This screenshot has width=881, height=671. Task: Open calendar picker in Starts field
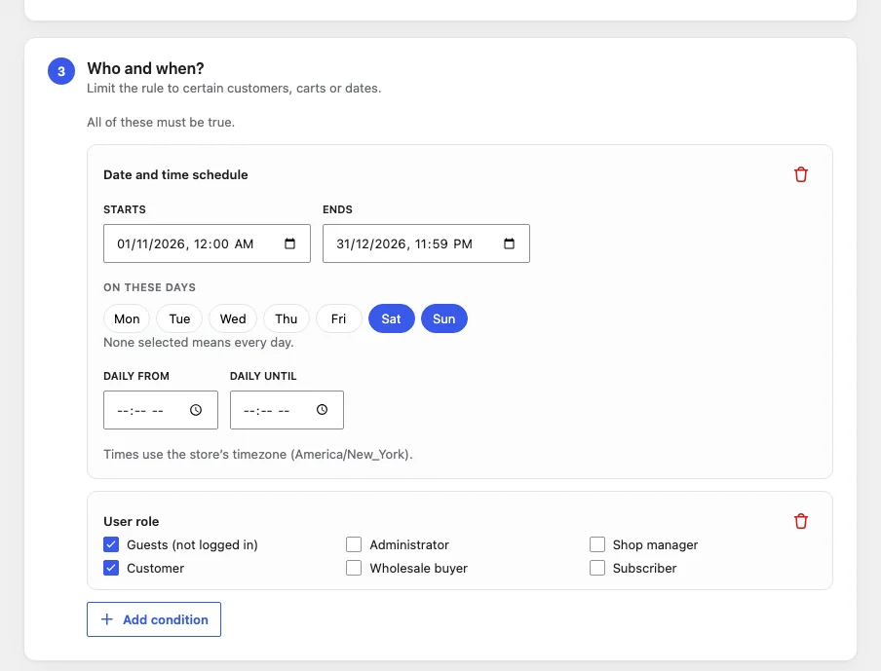click(x=289, y=243)
